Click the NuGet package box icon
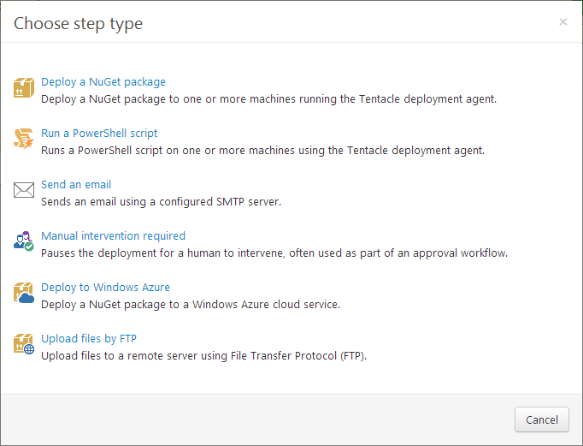 [23, 87]
